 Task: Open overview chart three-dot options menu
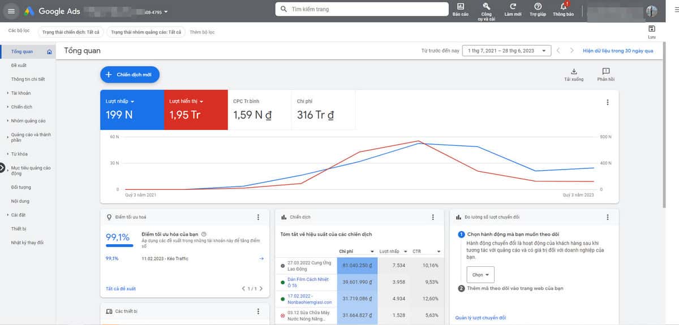pyautogui.click(x=608, y=102)
